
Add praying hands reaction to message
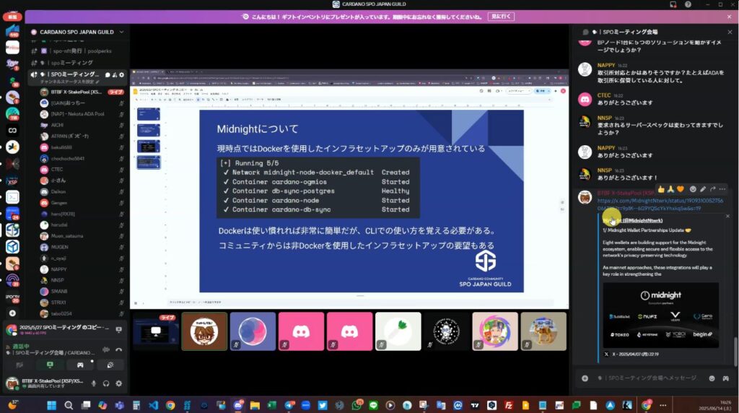(670, 189)
